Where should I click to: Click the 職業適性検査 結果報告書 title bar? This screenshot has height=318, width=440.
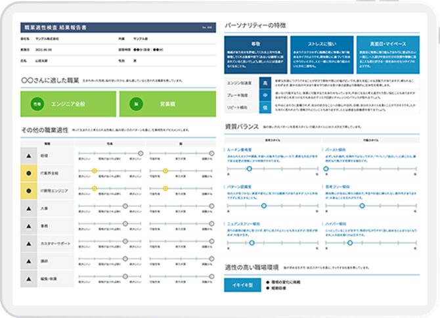tap(118, 28)
